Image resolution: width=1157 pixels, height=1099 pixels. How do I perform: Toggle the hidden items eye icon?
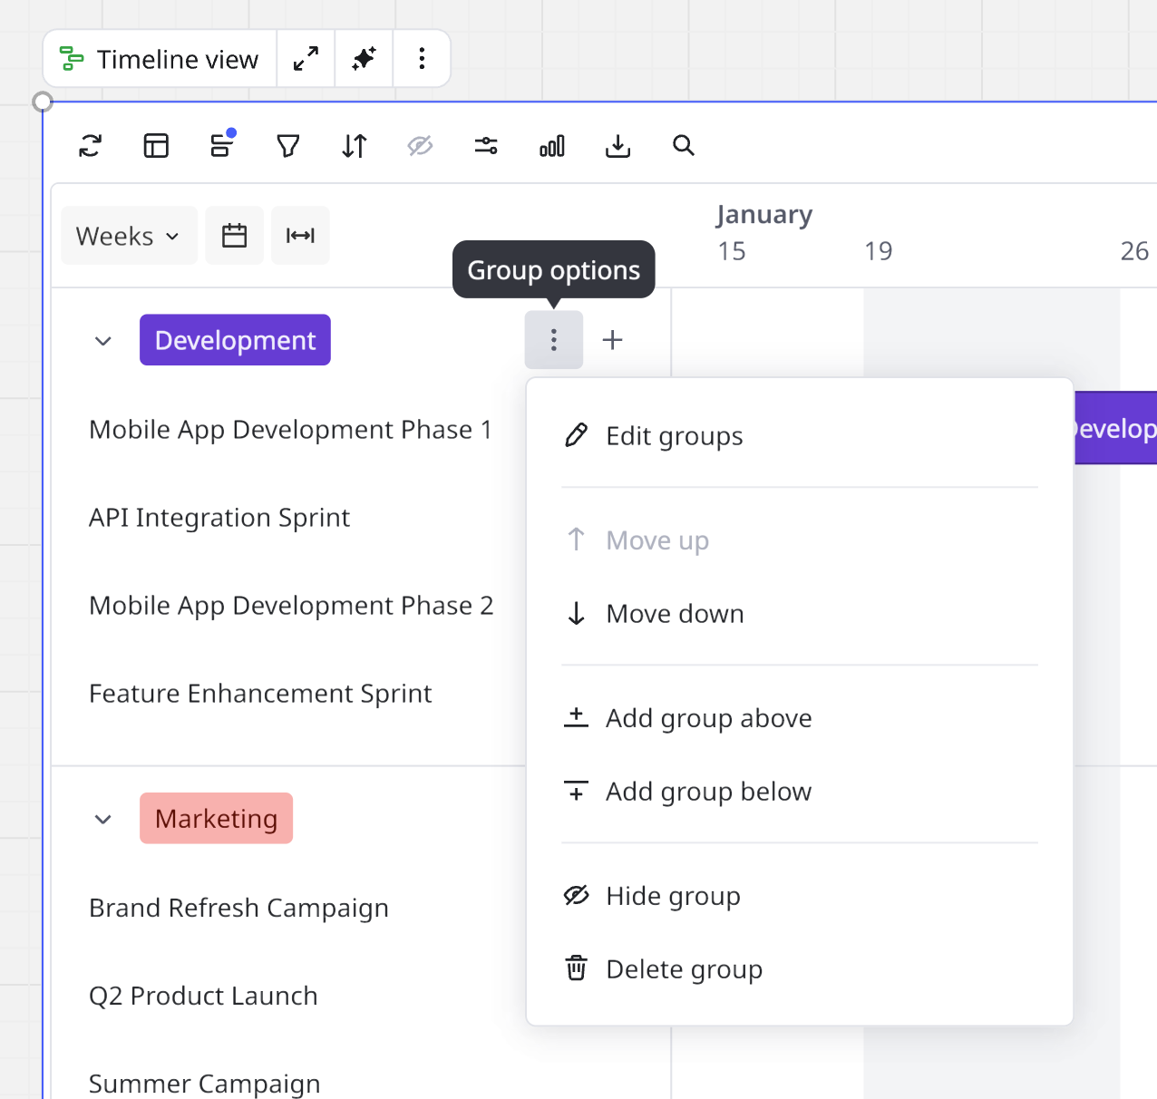tap(420, 146)
